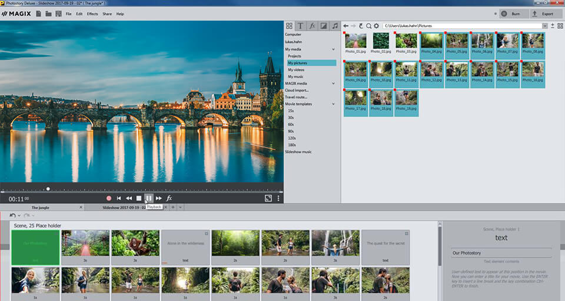This screenshot has height=301, width=565.
Task: Select thumbnail Photo_19.jpg
Action: pyautogui.click(x=406, y=103)
